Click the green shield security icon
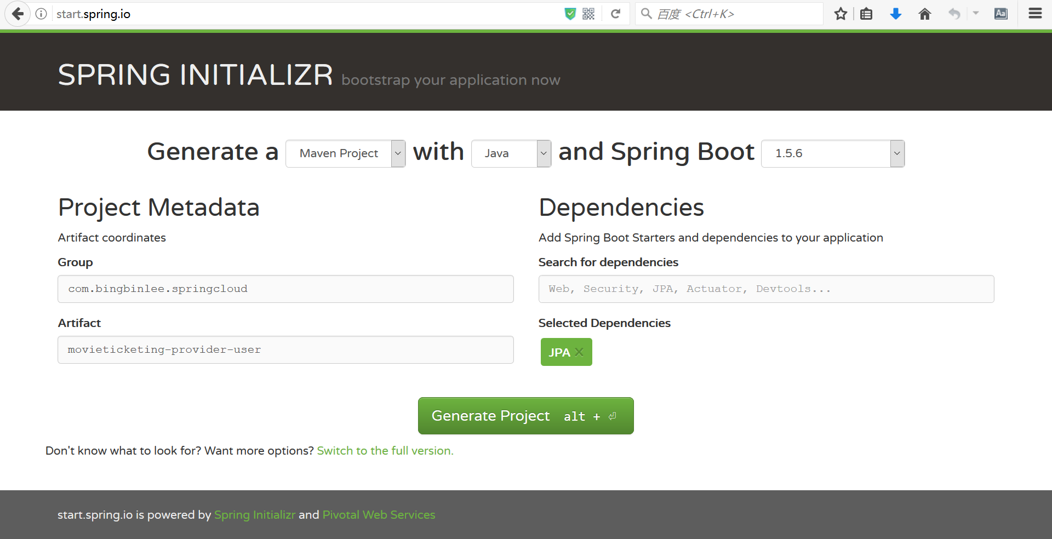Image resolution: width=1052 pixels, height=539 pixels. (570, 14)
